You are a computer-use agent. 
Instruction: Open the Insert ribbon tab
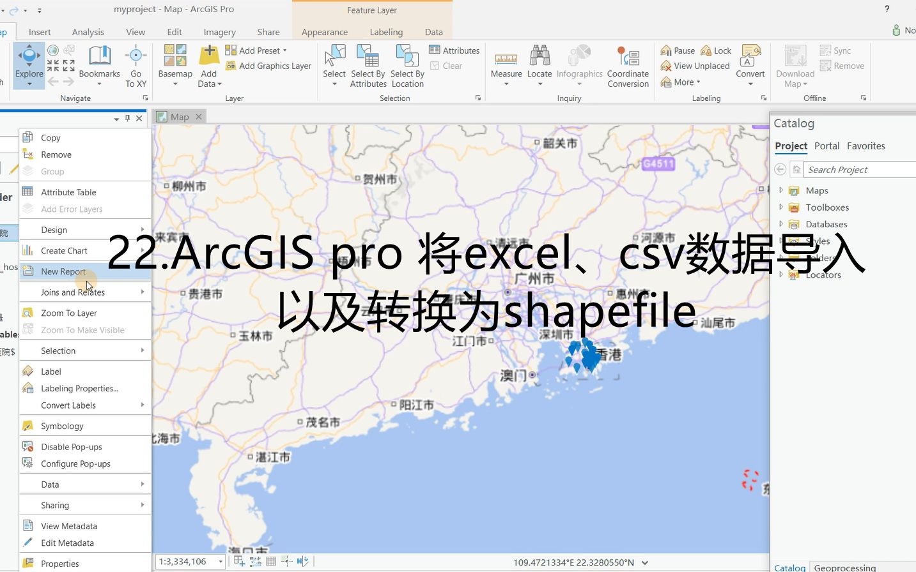pyautogui.click(x=40, y=32)
